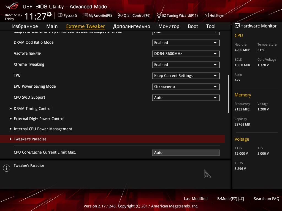282x211 pixels.
Task: Expand External Digi+ Power Control
Action: tap(39, 119)
